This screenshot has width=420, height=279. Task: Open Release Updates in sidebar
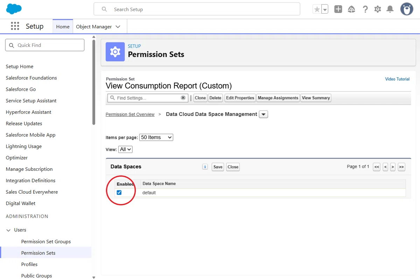tap(24, 124)
